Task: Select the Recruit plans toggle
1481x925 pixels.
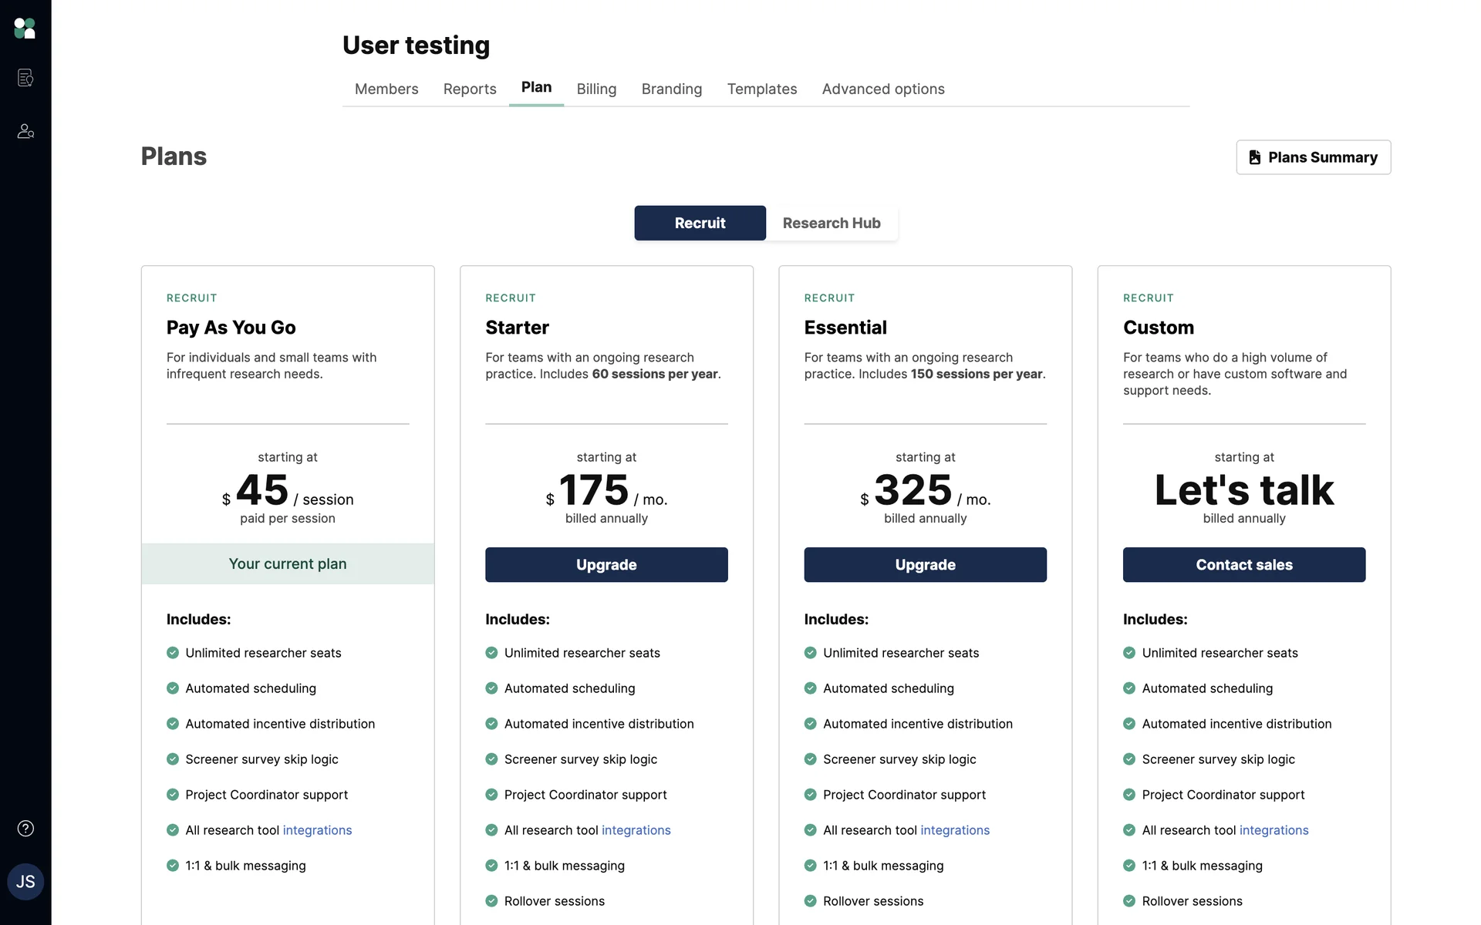Action: 700,223
